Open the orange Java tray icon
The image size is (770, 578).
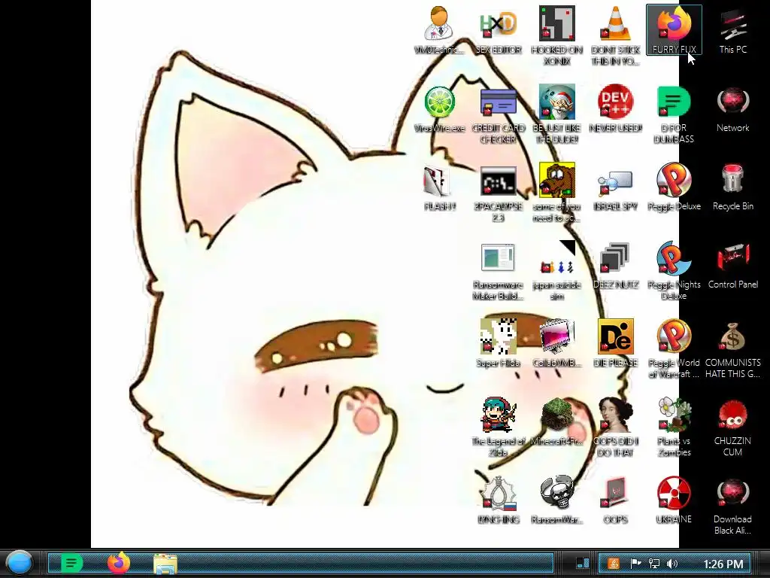click(614, 563)
